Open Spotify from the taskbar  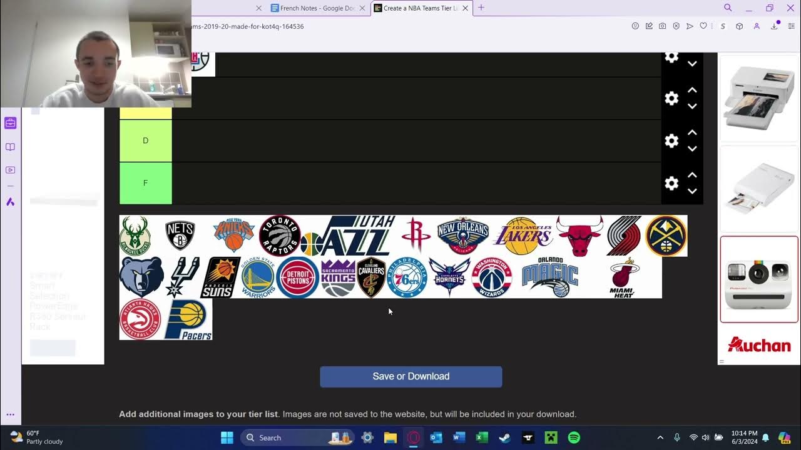(x=574, y=437)
